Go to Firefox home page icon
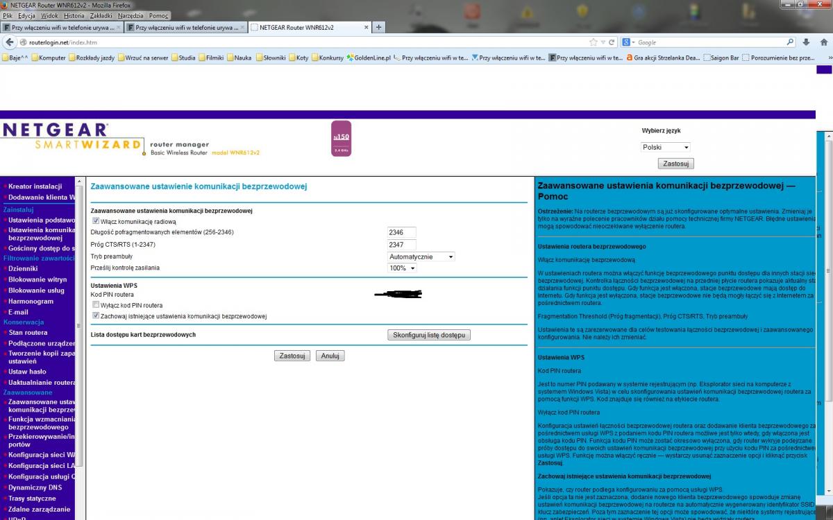The width and height of the screenshot is (833, 520). click(x=824, y=42)
